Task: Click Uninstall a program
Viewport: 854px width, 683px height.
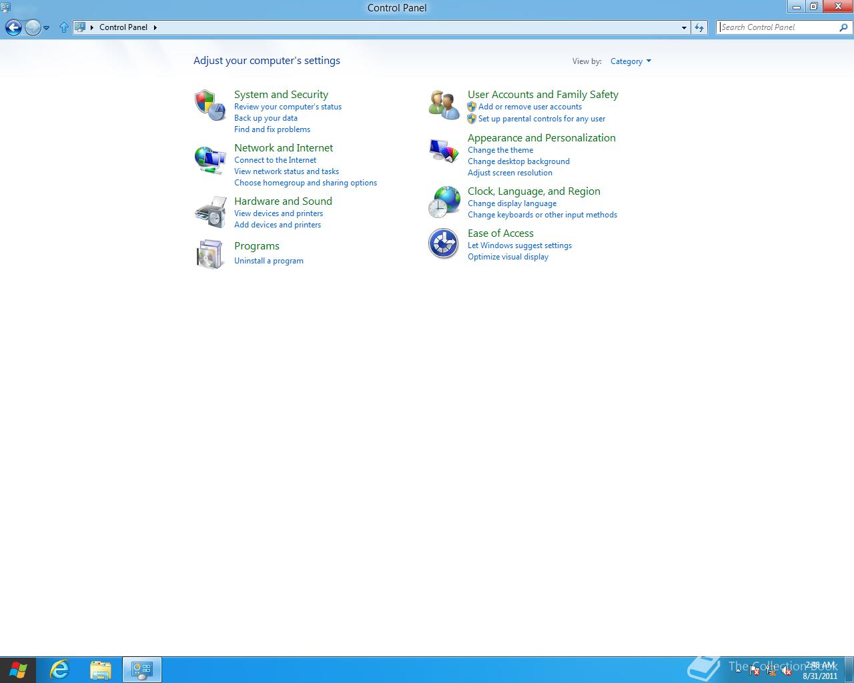Action: (269, 261)
